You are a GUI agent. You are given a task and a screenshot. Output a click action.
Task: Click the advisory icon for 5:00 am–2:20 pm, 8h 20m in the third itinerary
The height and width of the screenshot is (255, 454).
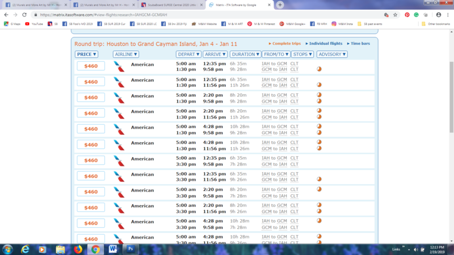tap(319, 95)
